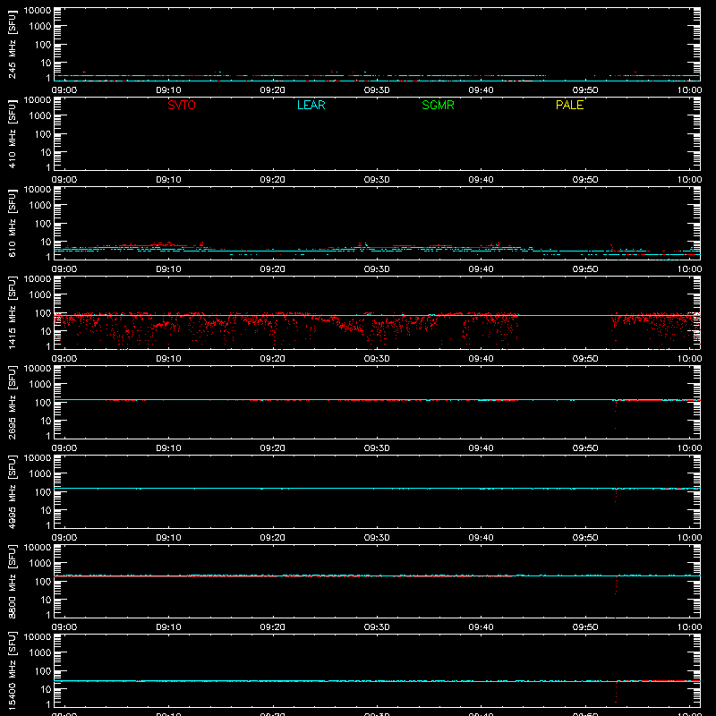Click 09:50 tick below the 1415 MHz plot
The height and width of the screenshot is (716, 716).
click(585, 359)
